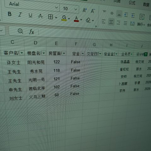This screenshot has height=151, width=151.
Task: Open the 房屋面 column filter dropdown
Action: (64, 53)
